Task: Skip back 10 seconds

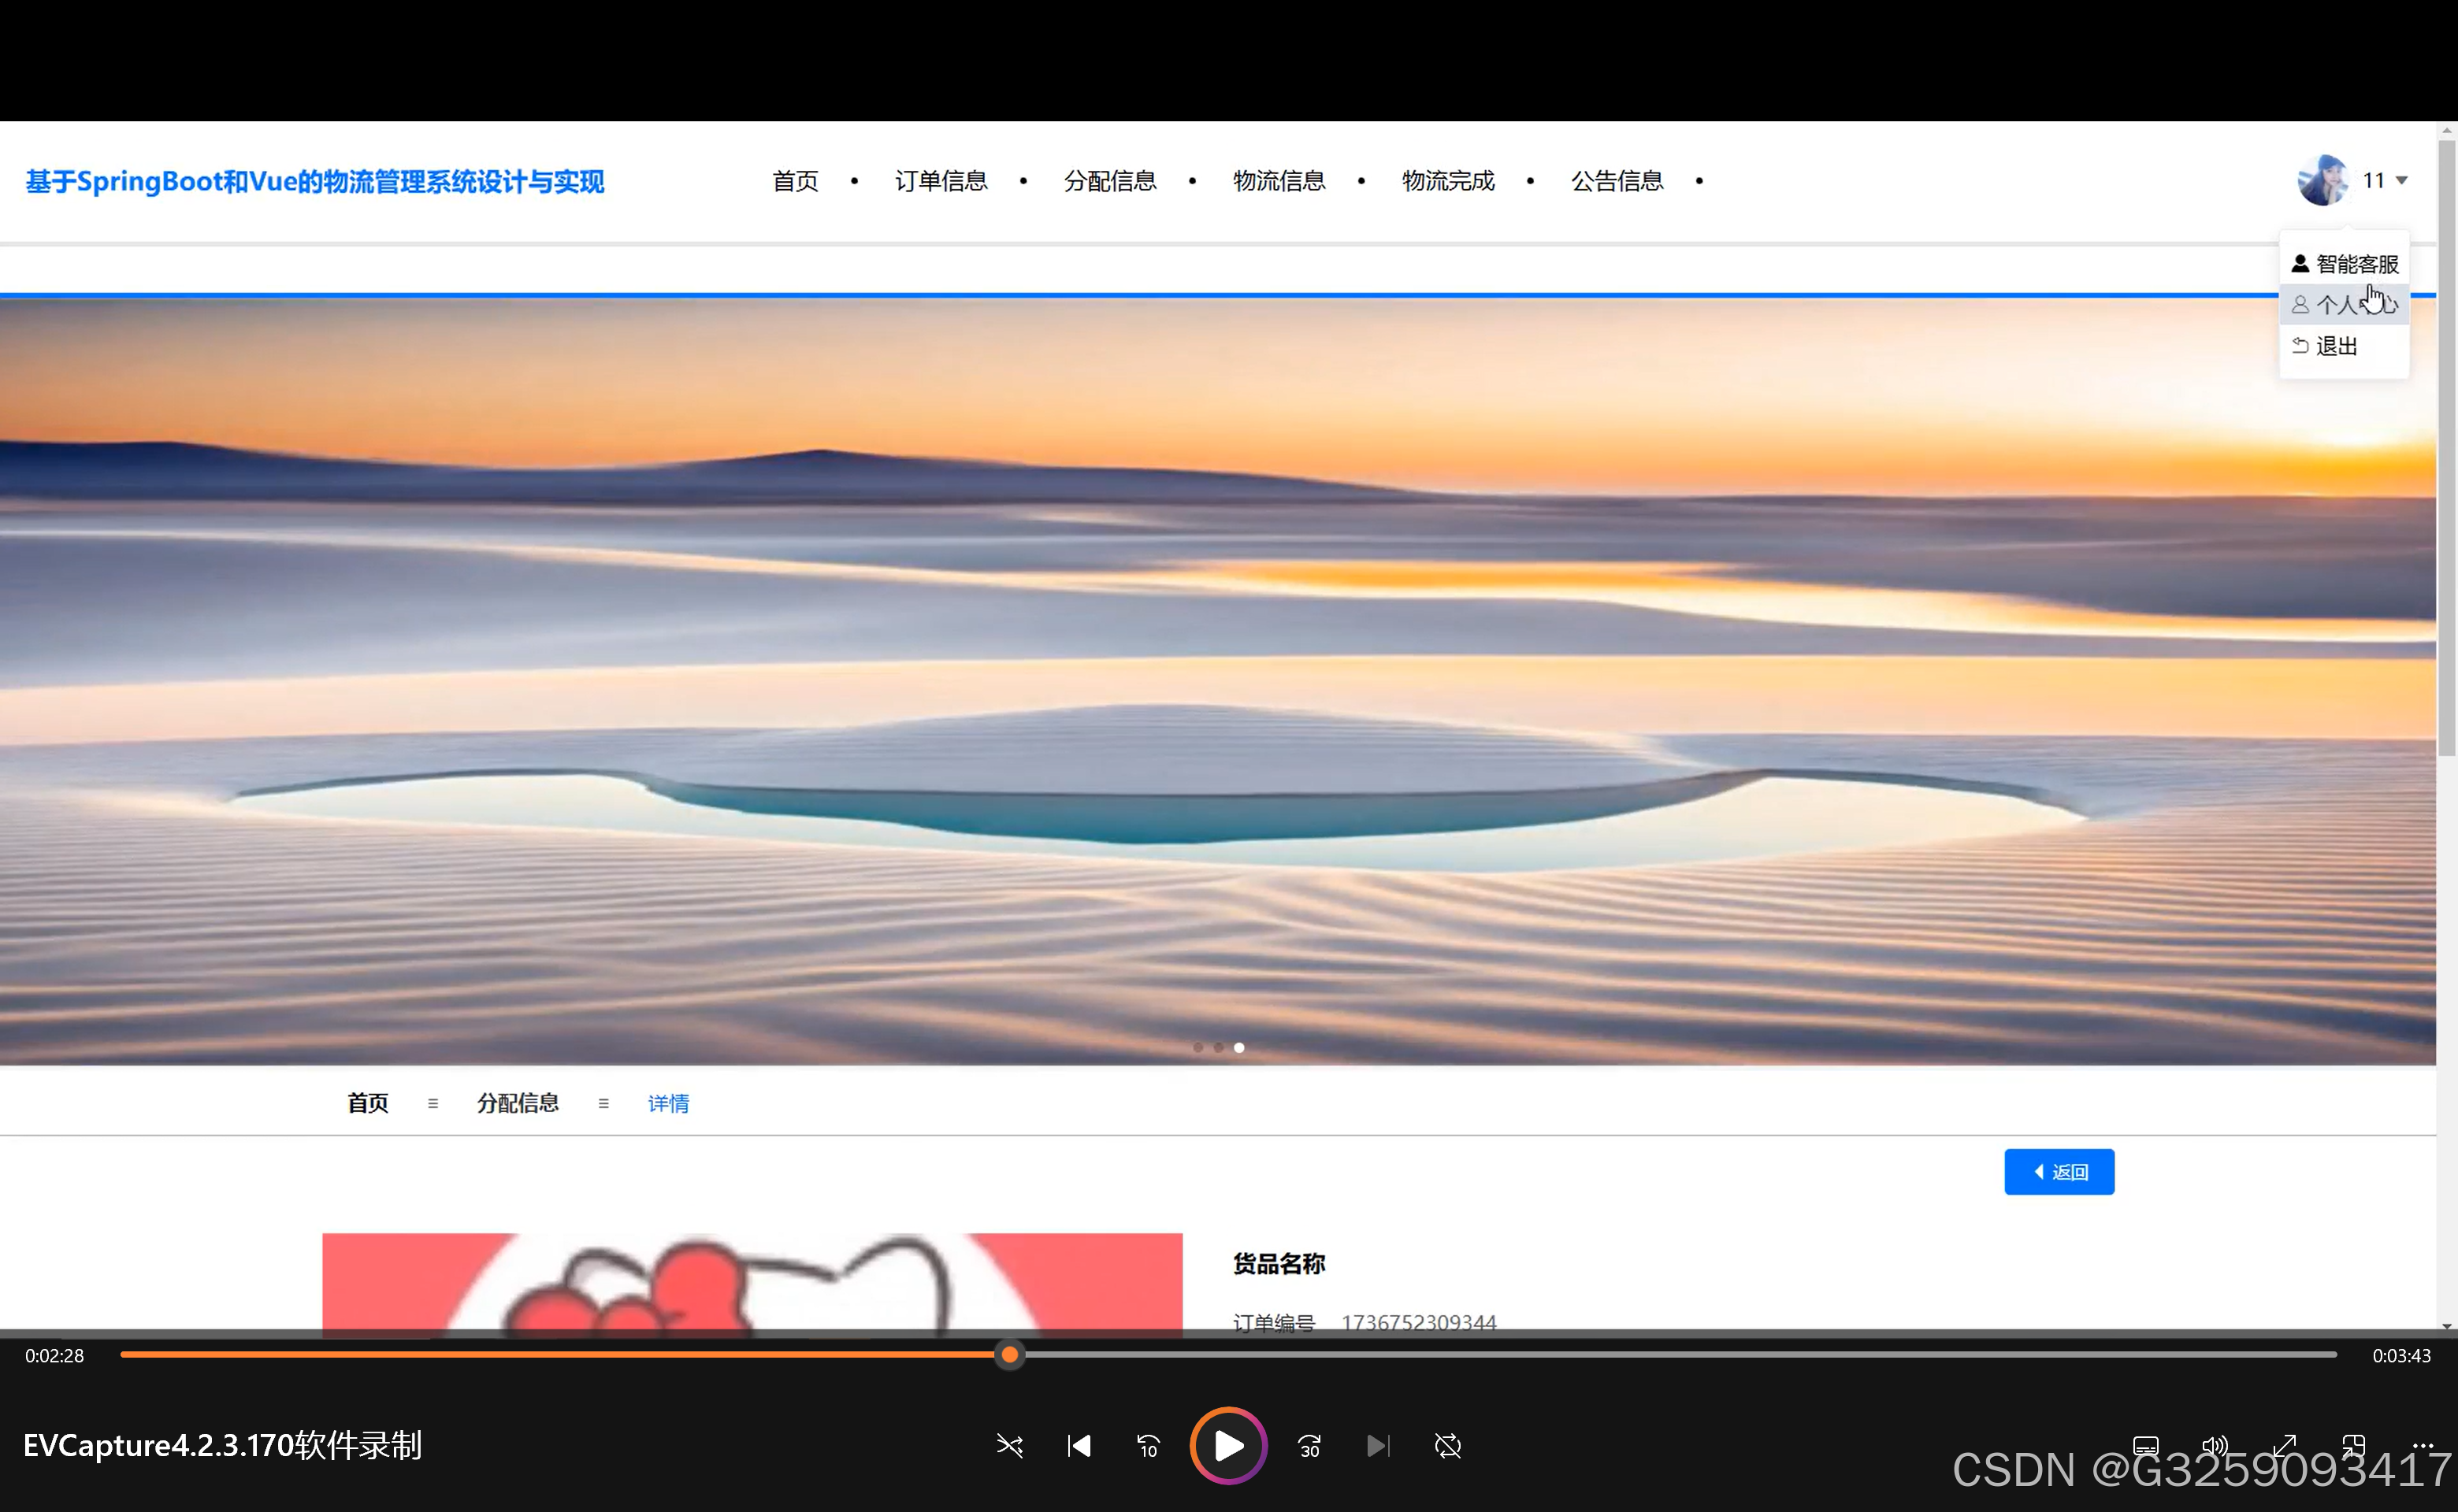Action: (1148, 1446)
